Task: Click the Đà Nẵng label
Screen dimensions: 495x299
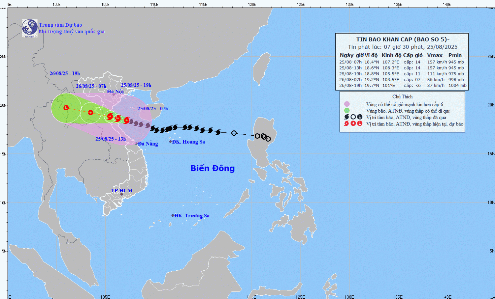Action: pyautogui.click(x=148, y=144)
